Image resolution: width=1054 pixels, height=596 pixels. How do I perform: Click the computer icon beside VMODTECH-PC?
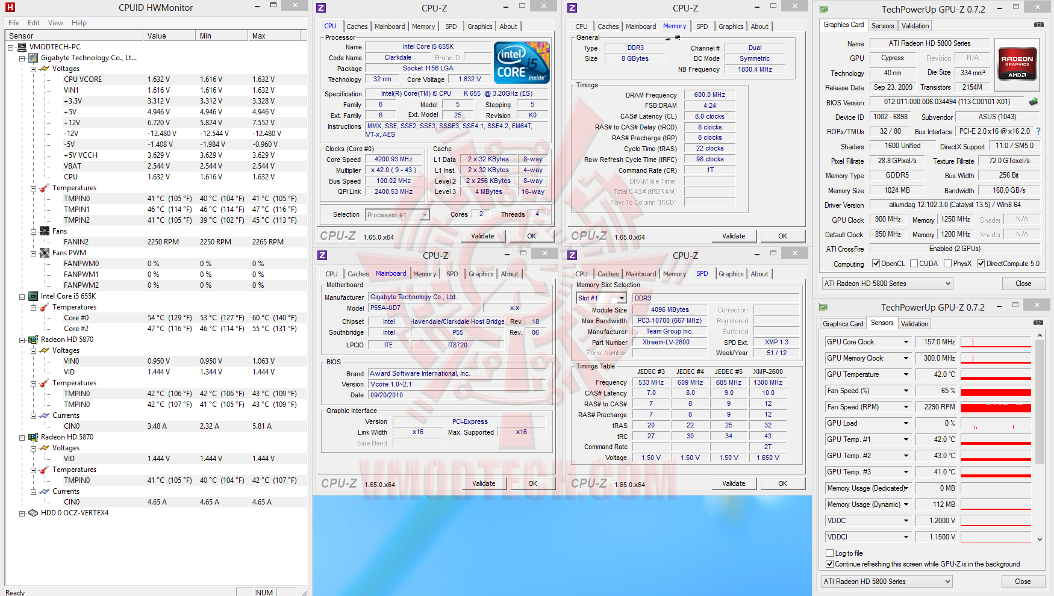coord(22,47)
